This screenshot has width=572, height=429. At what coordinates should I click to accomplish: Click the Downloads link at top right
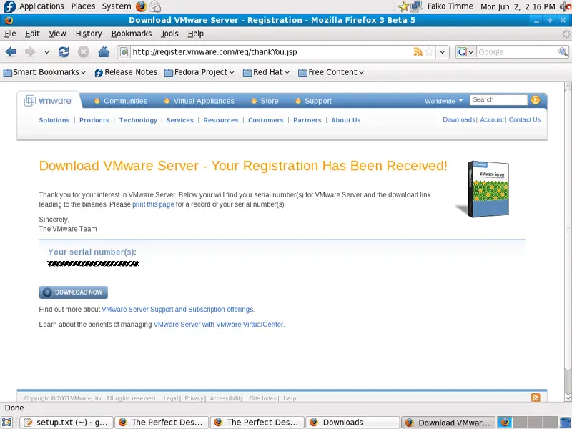click(x=459, y=119)
